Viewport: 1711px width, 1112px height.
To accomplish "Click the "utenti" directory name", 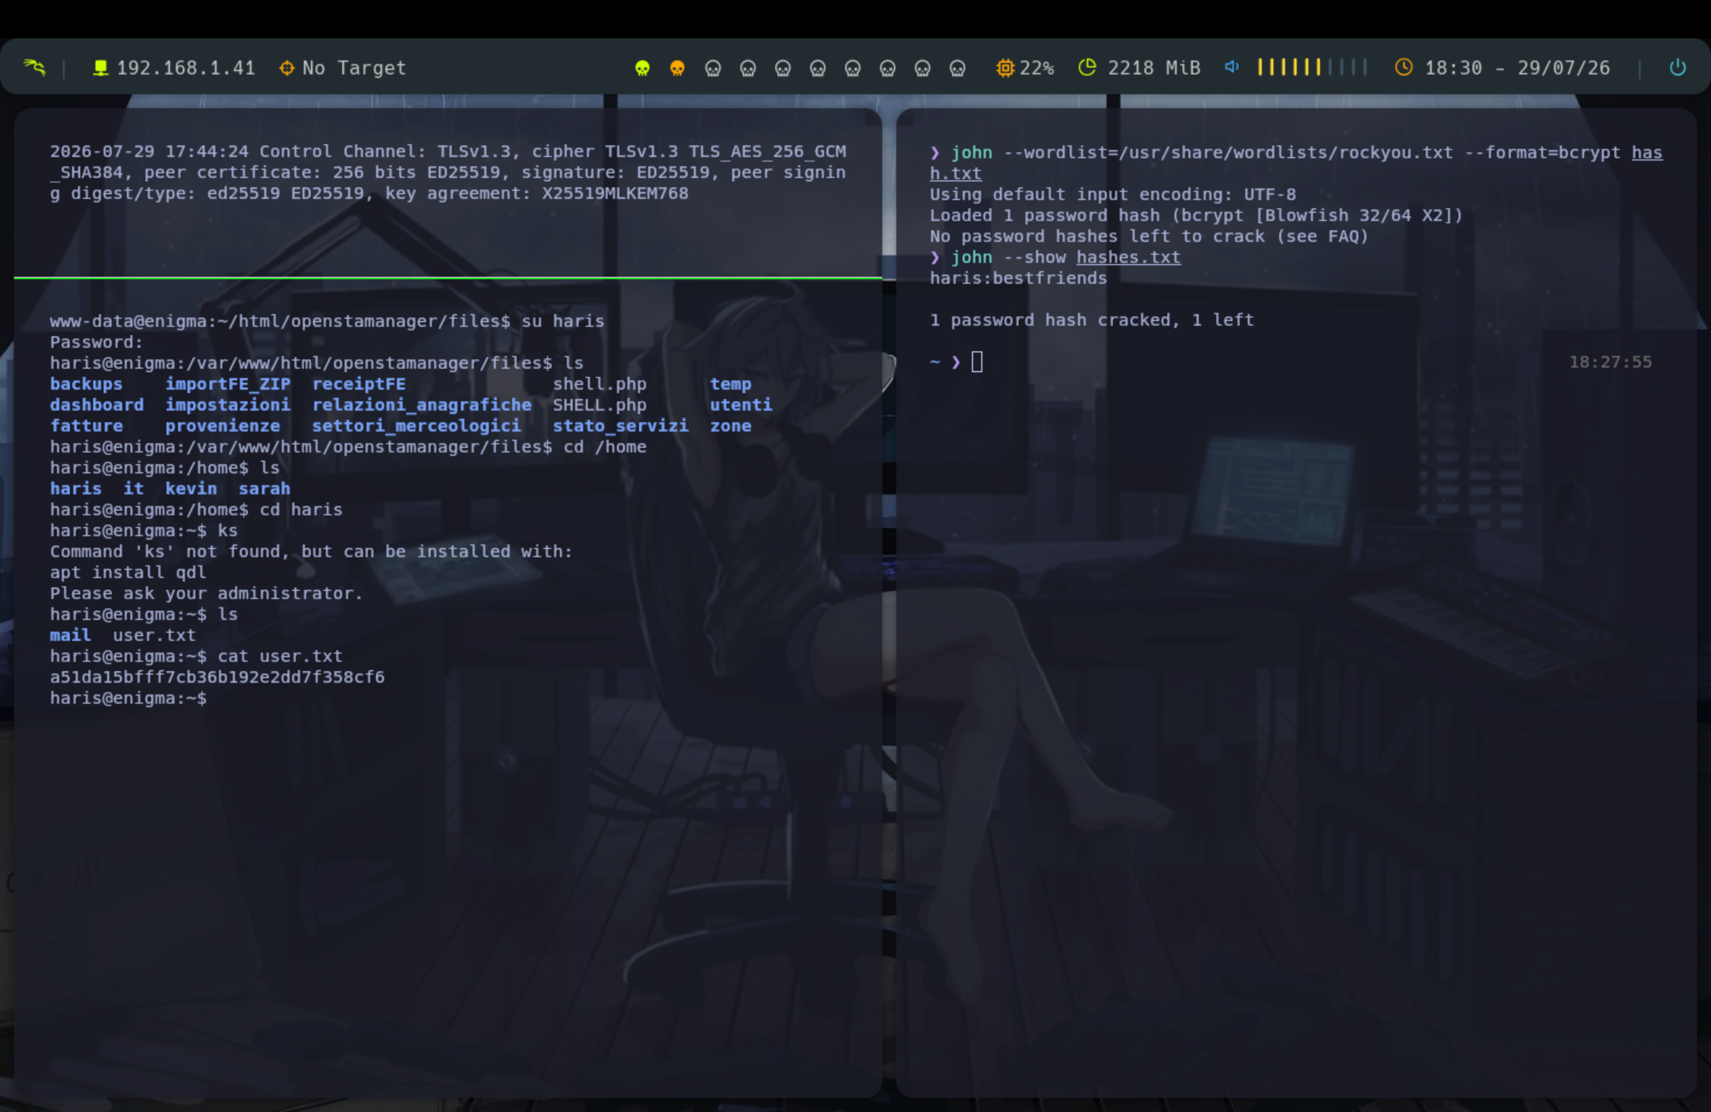I will click(741, 405).
